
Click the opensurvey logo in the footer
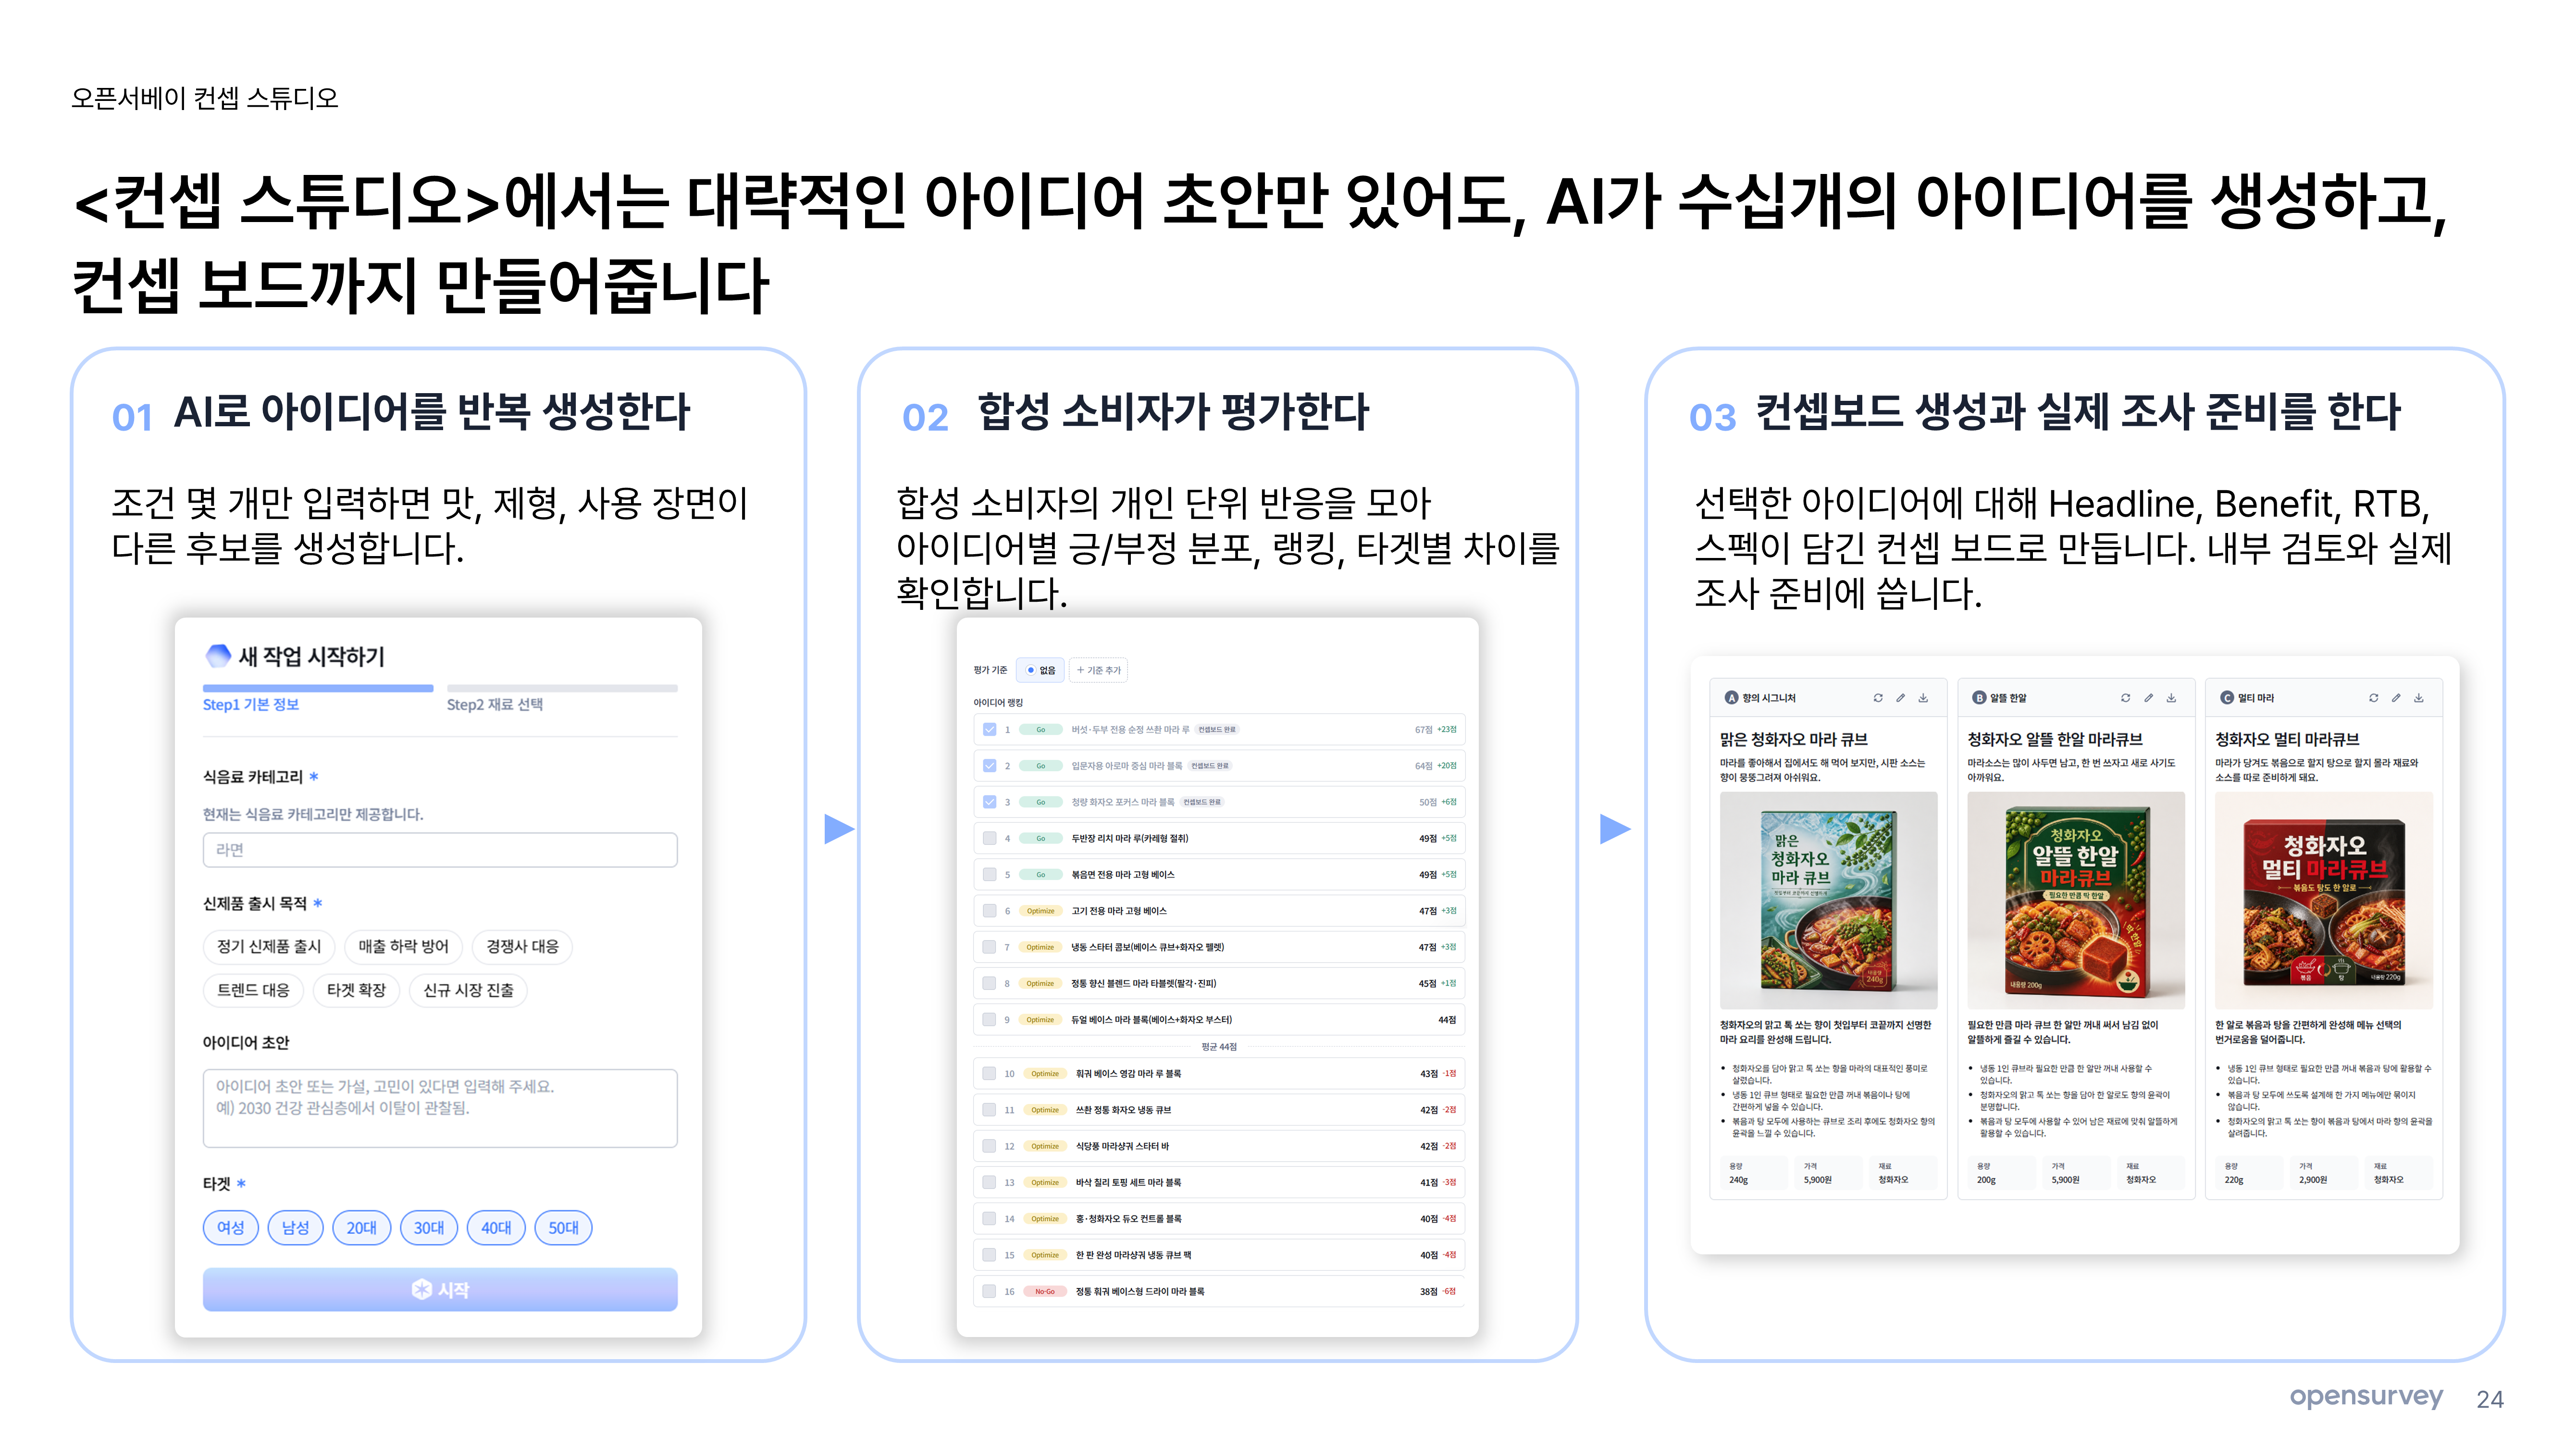pyautogui.click(x=2366, y=1397)
